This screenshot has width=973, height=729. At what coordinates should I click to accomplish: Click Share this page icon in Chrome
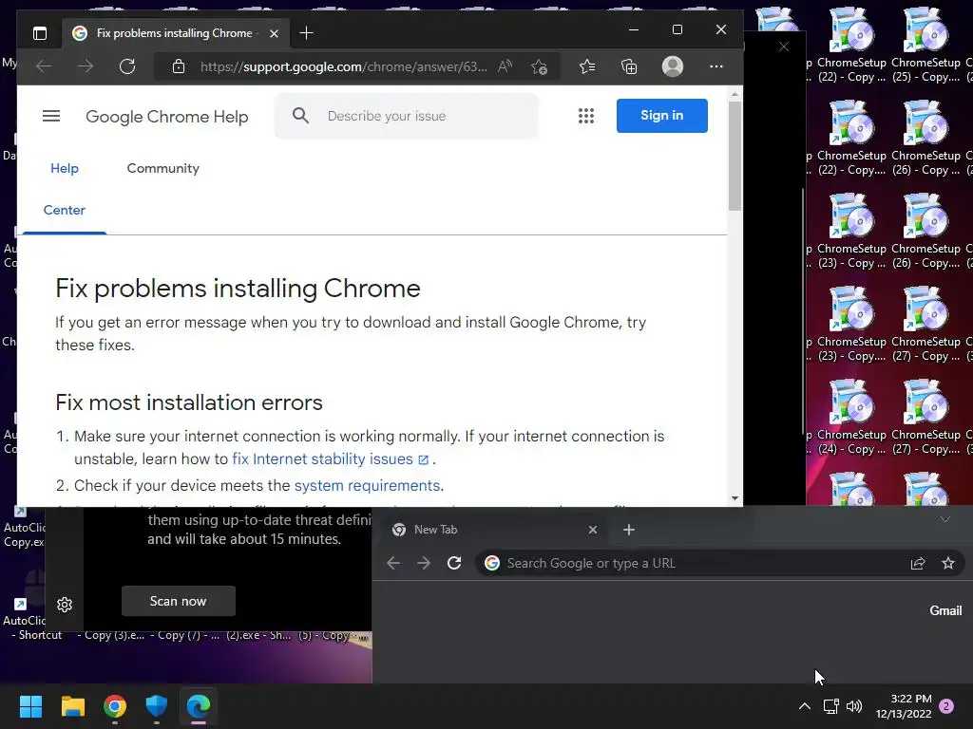point(918,563)
